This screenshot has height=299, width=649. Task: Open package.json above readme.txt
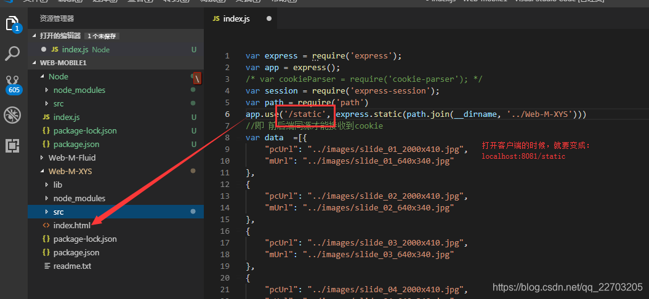click(x=116, y=252)
